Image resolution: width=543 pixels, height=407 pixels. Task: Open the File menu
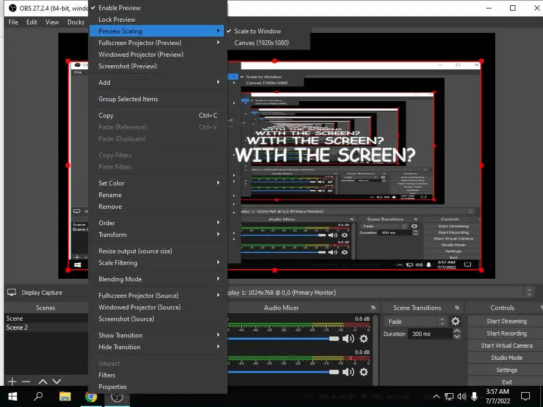point(13,22)
